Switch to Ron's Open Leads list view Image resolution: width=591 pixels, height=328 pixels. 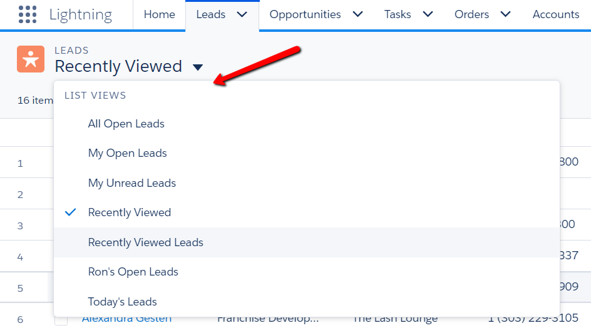pyautogui.click(x=306, y=272)
